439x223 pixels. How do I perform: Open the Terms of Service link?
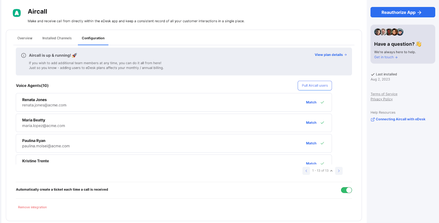pyautogui.click(x=384, y=94)
